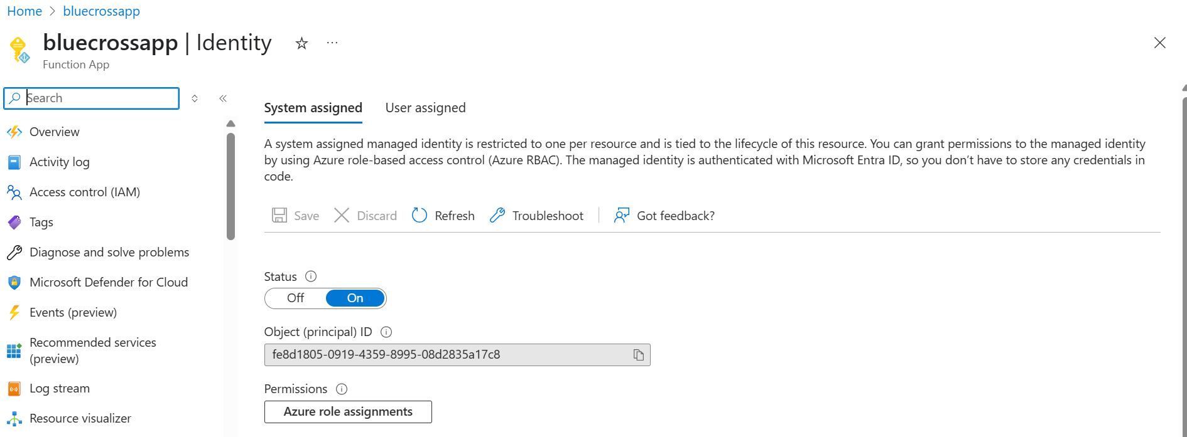Click the Troubleshoot wrench icon
The width and height of the screenshot is (1187, 437).
497,216
